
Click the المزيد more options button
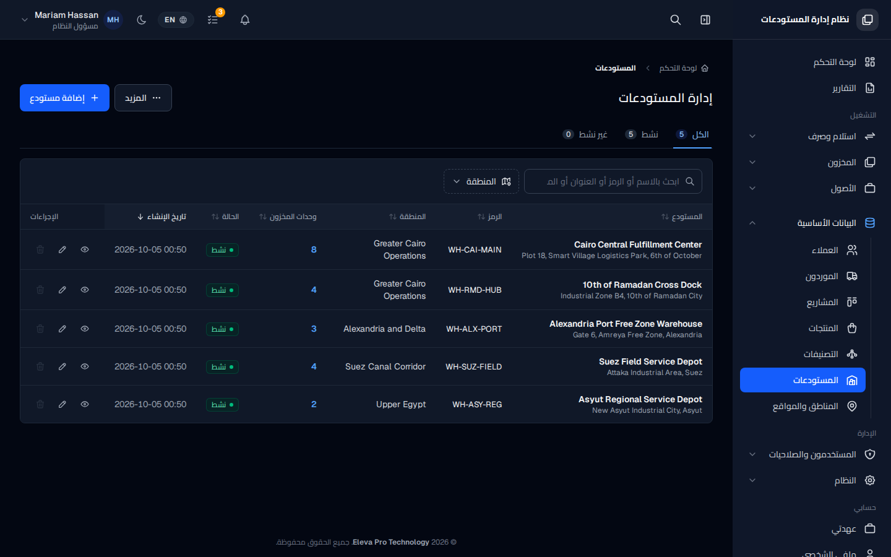click(143, 98)
